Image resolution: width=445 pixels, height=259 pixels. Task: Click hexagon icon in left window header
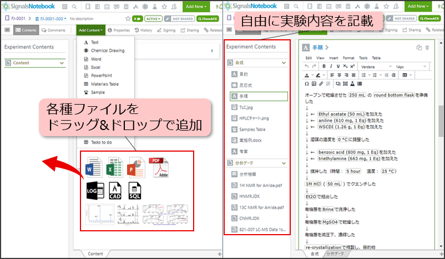click(x=145, y=7)
